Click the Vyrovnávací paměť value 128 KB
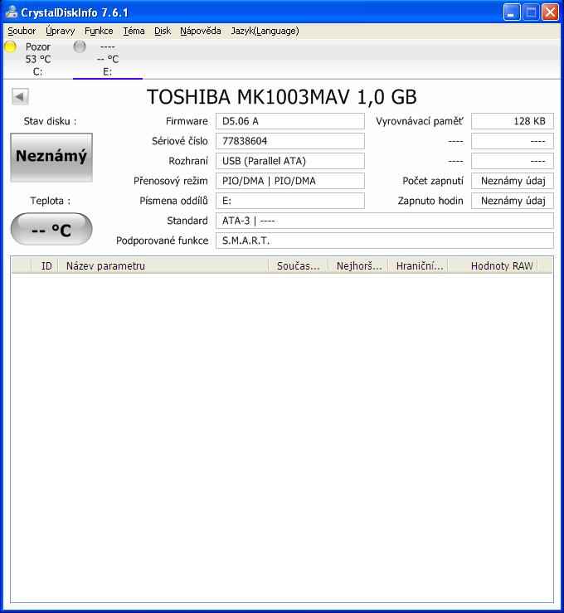Viewport: 564px width, 613px height. click(x=513, y=121)
